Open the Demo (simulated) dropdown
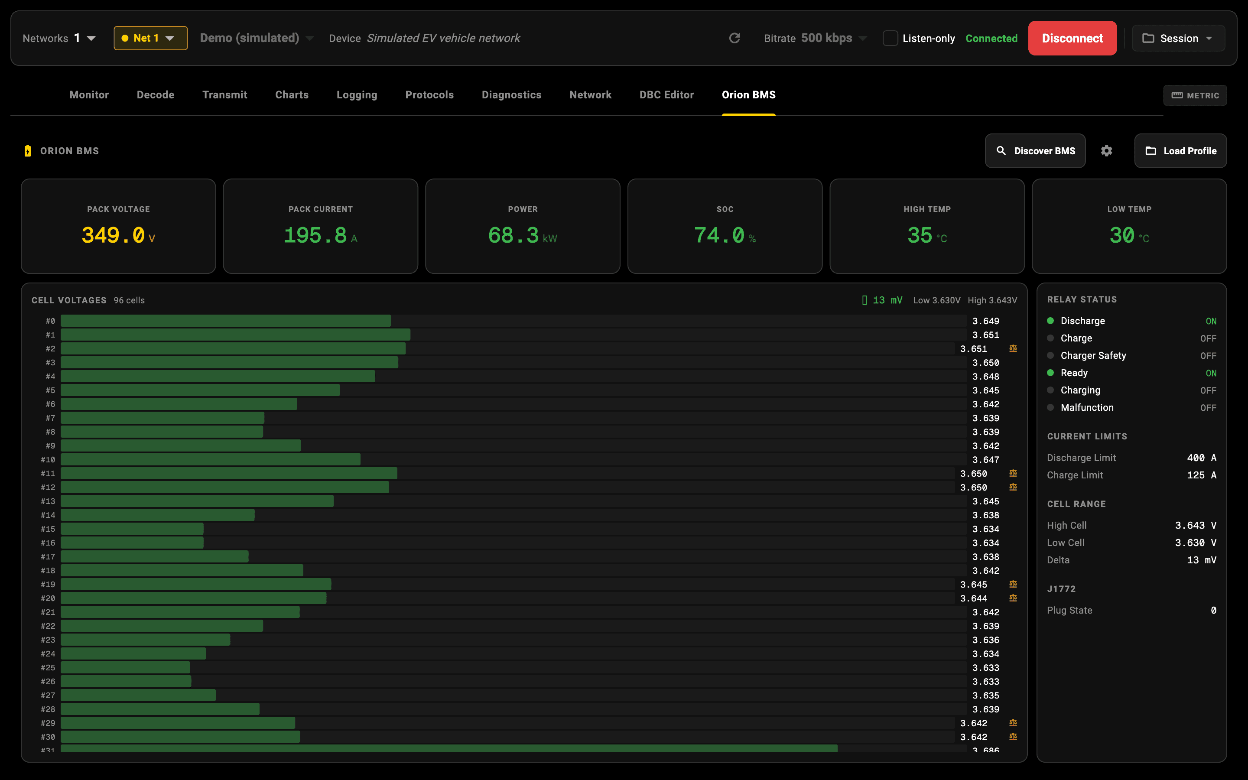1248x780 pixels. click(x=257, y=38)
